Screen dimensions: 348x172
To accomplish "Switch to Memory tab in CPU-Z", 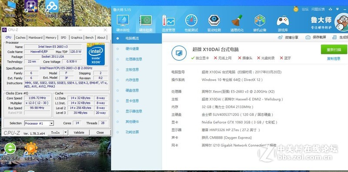I will coord(51,38).
